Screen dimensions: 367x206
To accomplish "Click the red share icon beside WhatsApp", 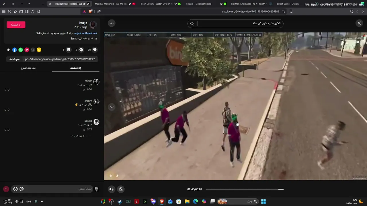I will point(27,50).
